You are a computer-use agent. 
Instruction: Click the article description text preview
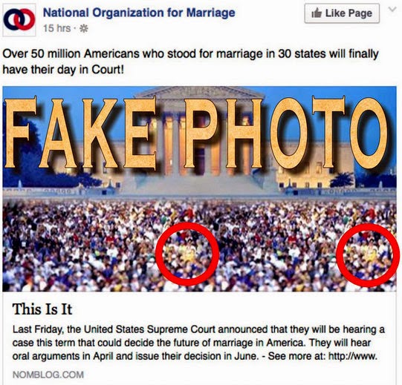198,343
